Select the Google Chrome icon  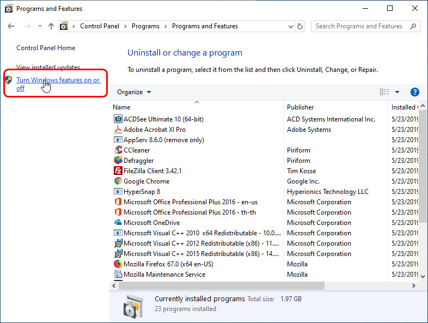click(118, 181)
